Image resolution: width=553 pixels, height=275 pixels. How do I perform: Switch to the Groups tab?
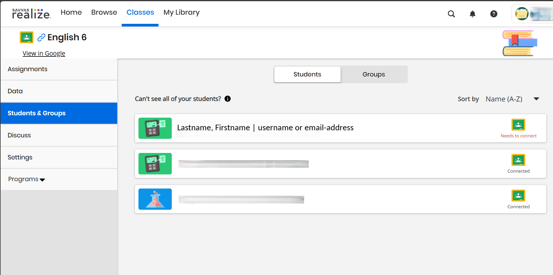point(374,74)
